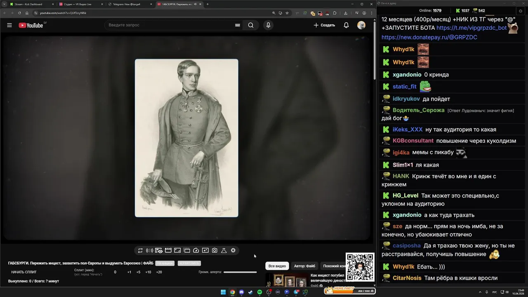
Task: Open the speedometer playback speed icon
Action: 196,250
